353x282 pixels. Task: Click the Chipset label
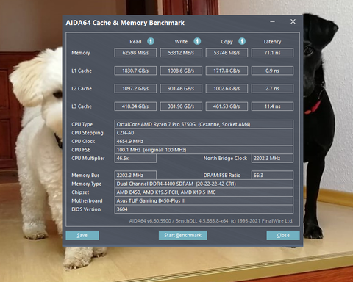click(x=80, y=192)
